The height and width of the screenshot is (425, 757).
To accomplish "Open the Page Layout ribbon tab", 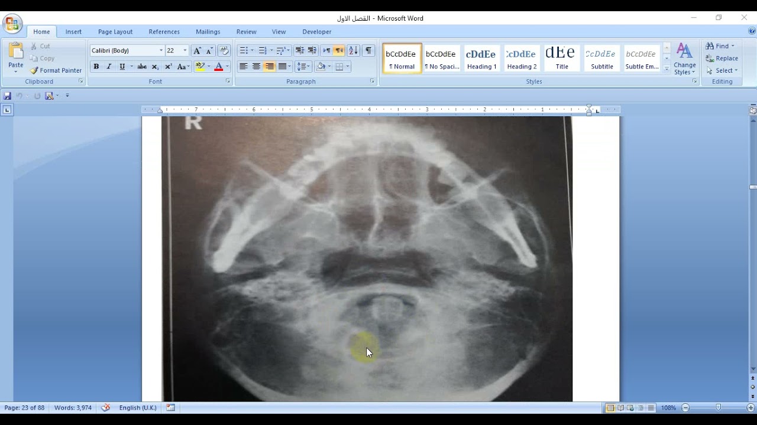I will coord(115,32).
